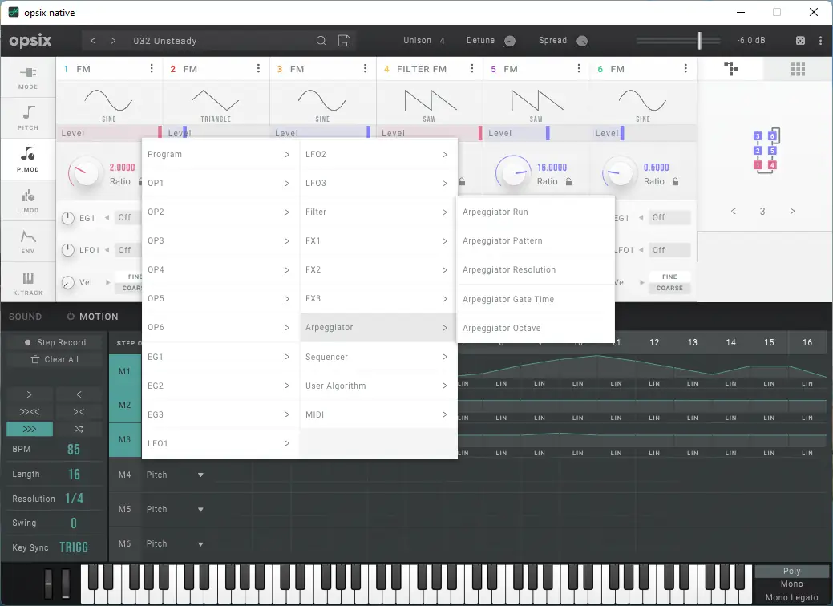Select the P.MOD sidebar page
This screenshot has height=606, width=833.
(x=27, y=160)
